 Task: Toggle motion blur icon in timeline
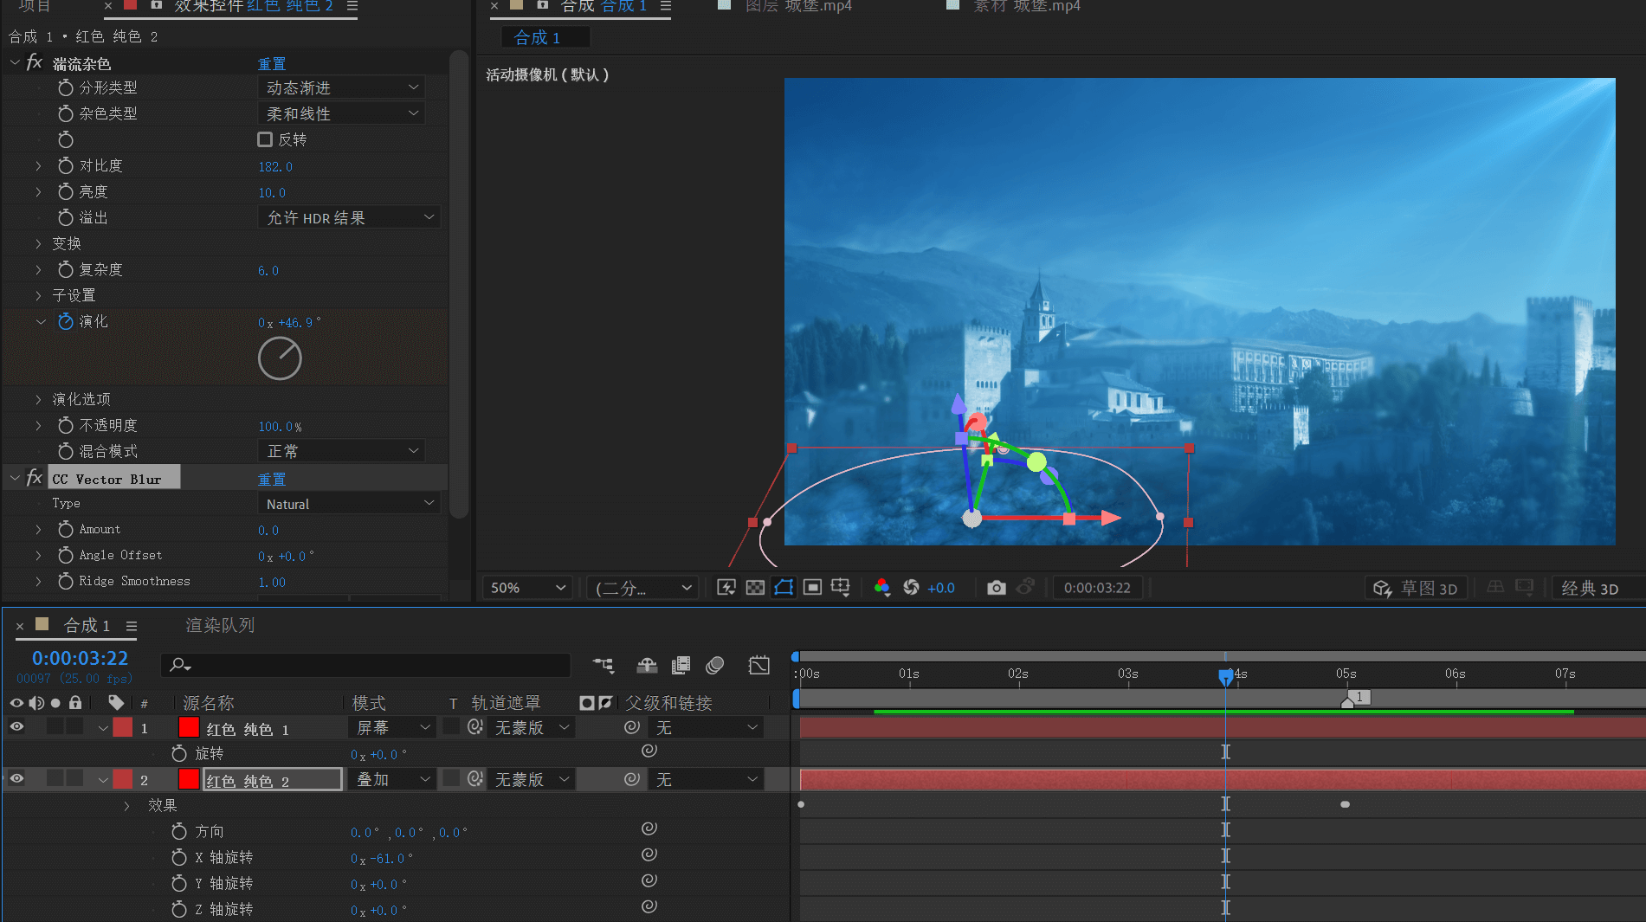[x=715, y=665]
